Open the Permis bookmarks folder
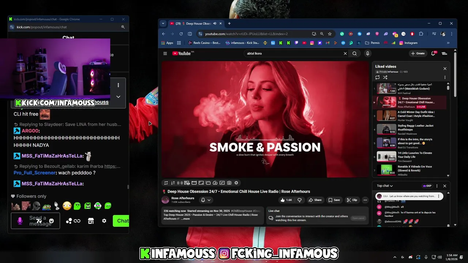468x263 pixels. pos(372,43)
